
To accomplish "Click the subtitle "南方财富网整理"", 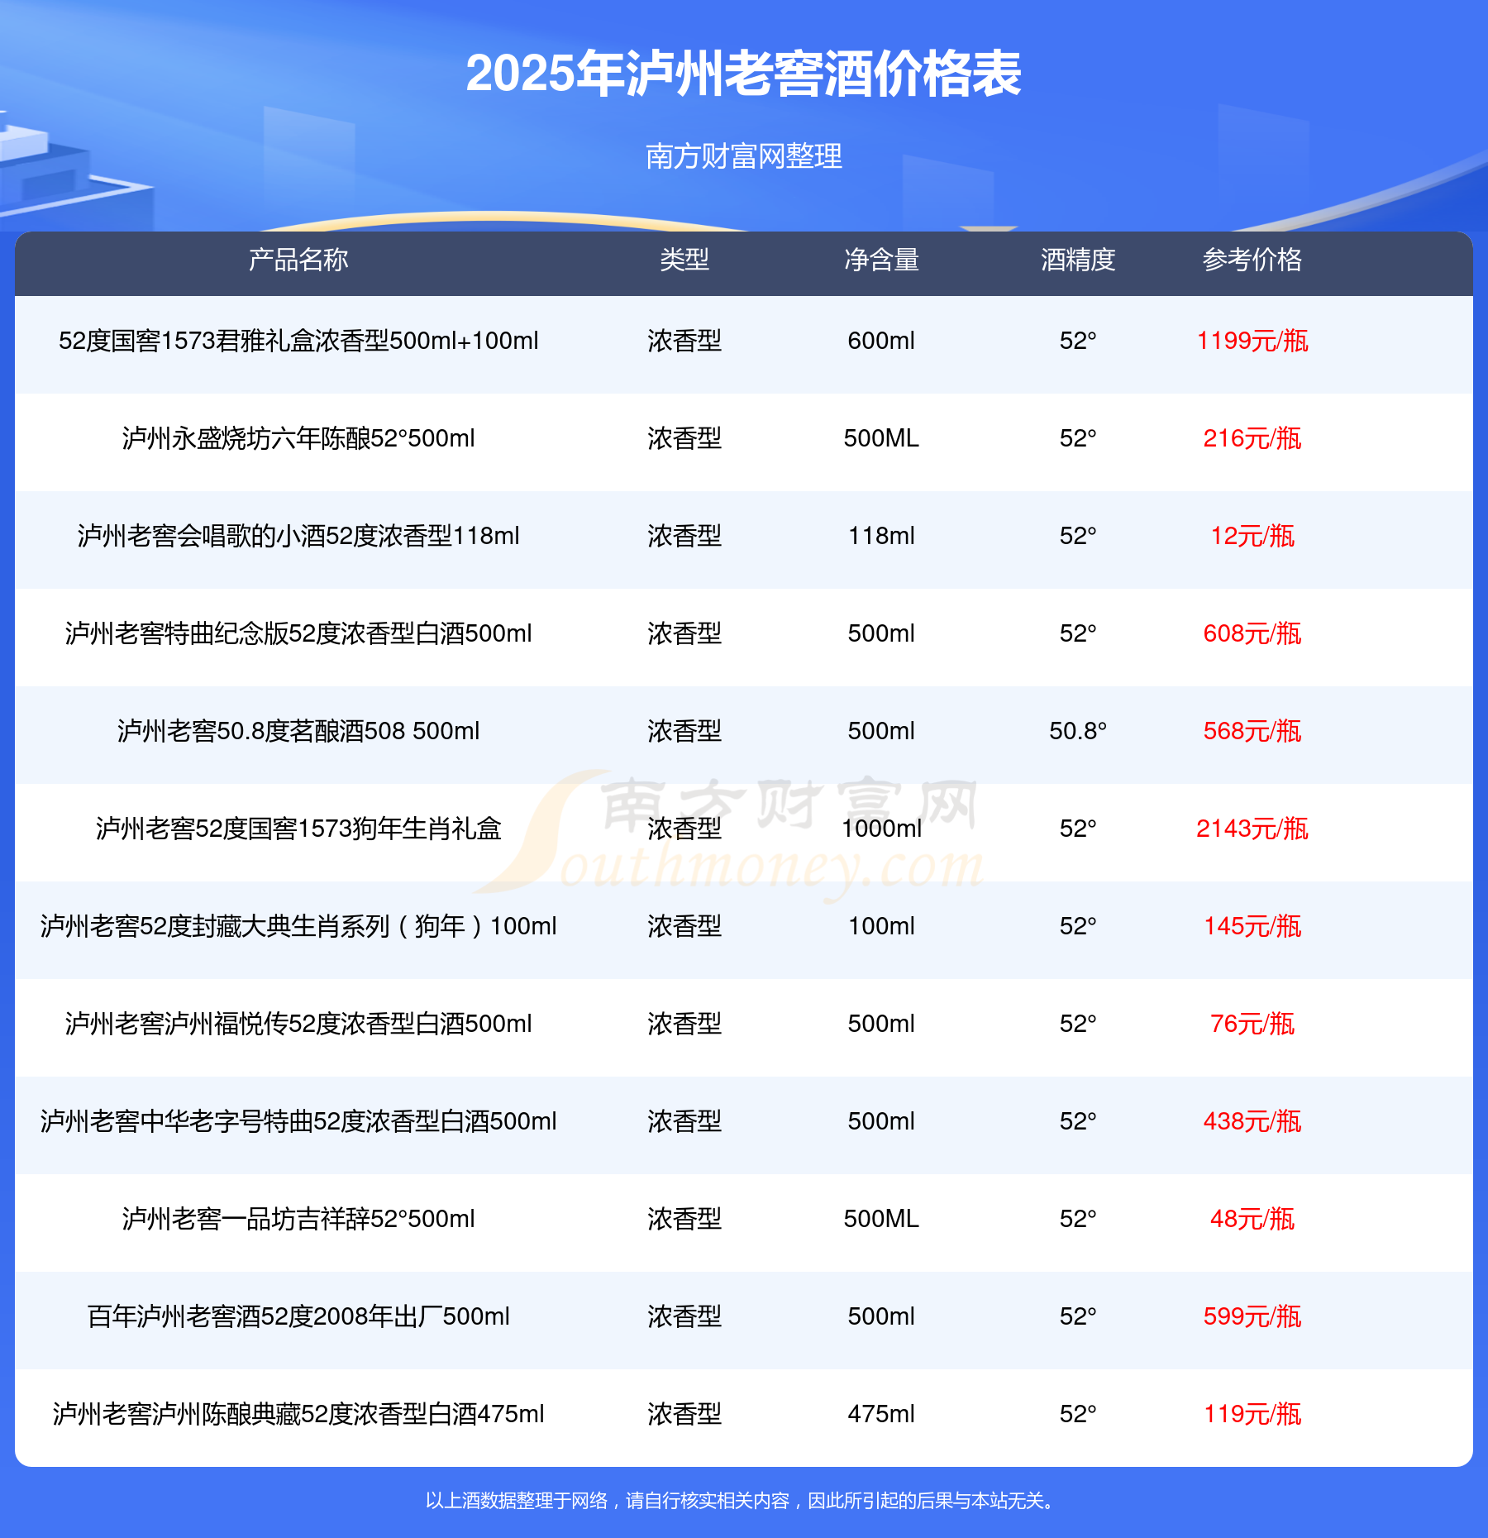I will [x=744, y=155].
